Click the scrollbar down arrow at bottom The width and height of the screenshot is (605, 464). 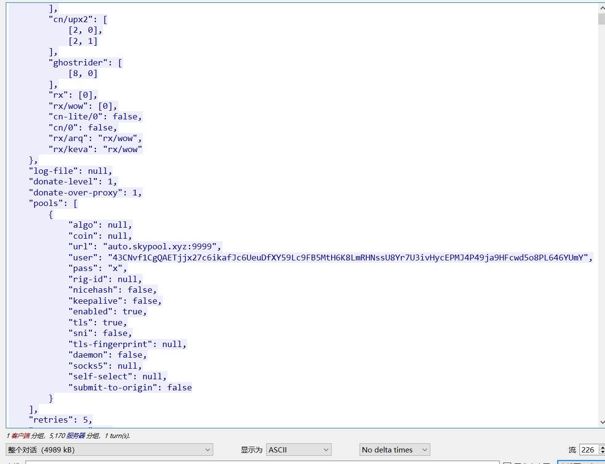(601, 422)
